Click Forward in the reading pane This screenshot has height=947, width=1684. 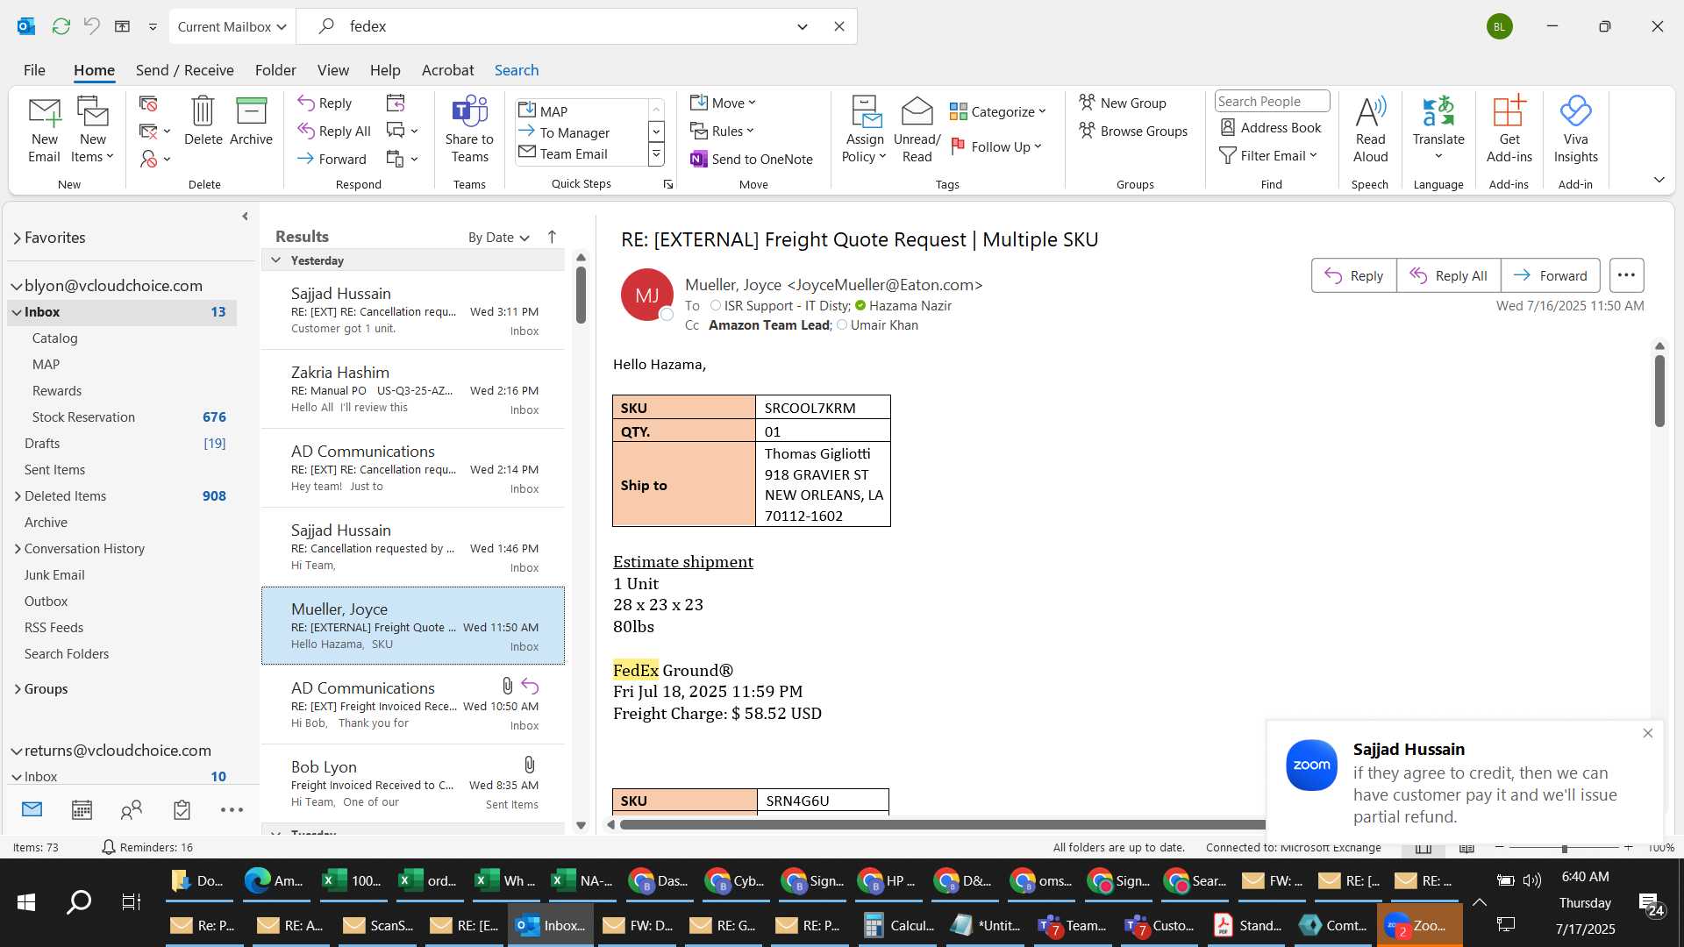1550,275
